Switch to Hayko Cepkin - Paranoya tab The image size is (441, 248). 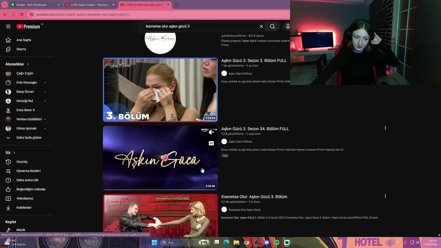tap(90, 5)
